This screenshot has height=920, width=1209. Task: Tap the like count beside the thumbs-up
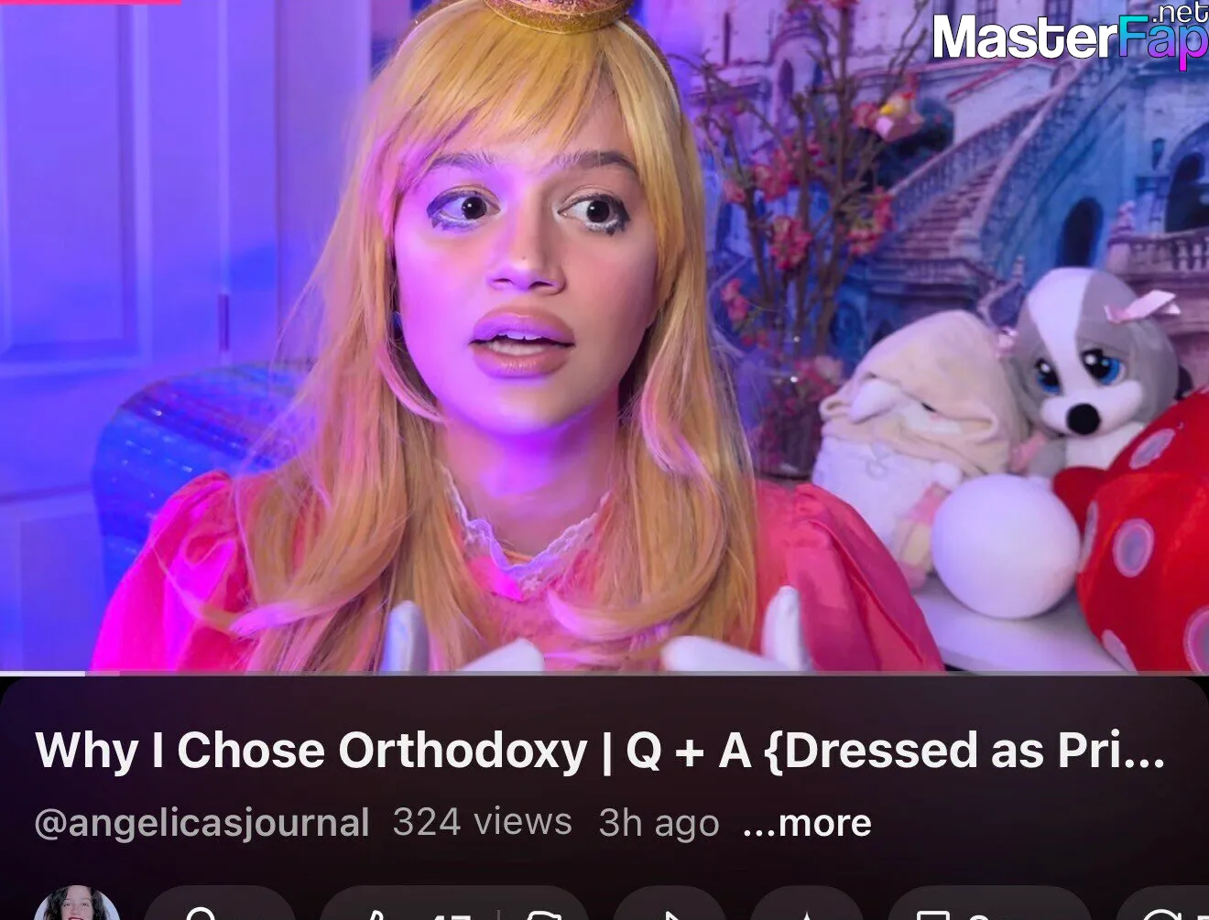(x=452, y=912)
